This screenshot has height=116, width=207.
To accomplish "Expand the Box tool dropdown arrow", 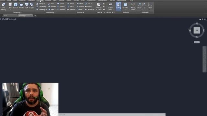I will 10,9.
